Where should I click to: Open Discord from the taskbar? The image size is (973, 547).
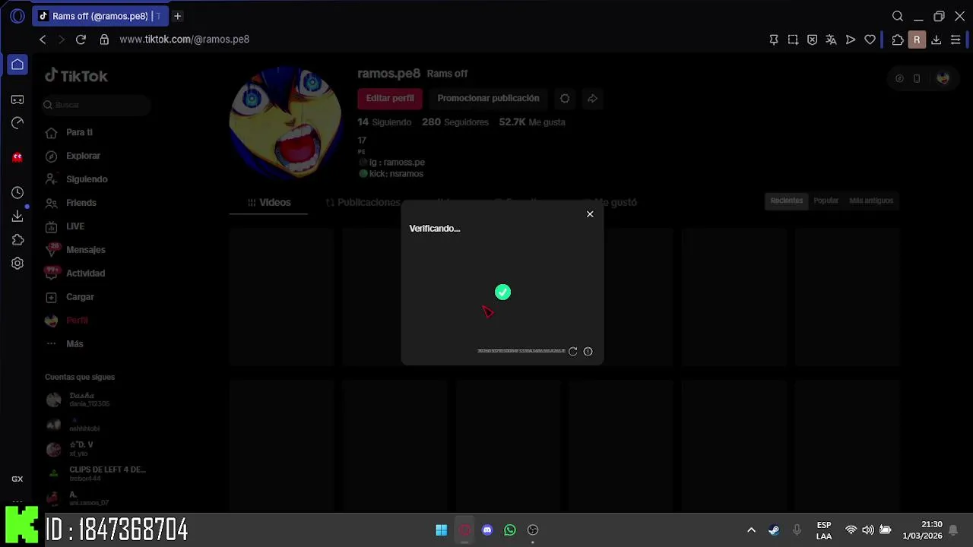click(x=487, y=530)
